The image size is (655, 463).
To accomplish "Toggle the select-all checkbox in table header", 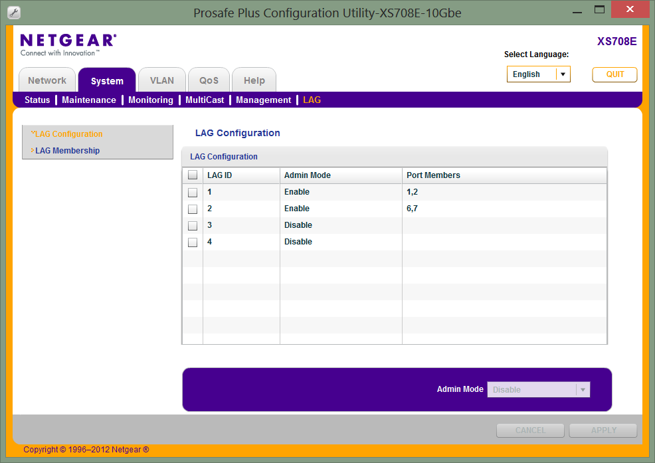I will click(x=193, y=175).
